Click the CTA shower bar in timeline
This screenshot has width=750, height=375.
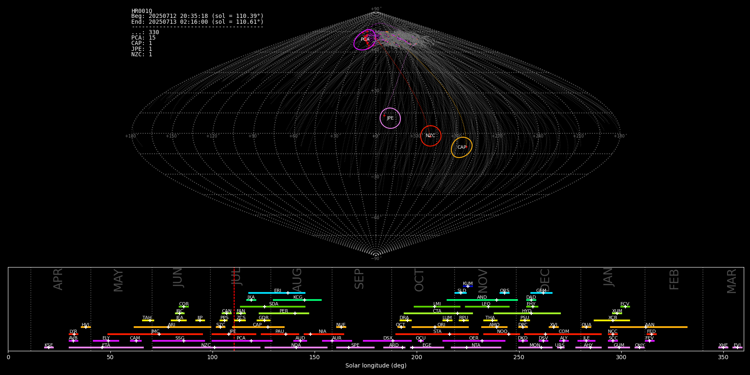[x=438, y=313]
